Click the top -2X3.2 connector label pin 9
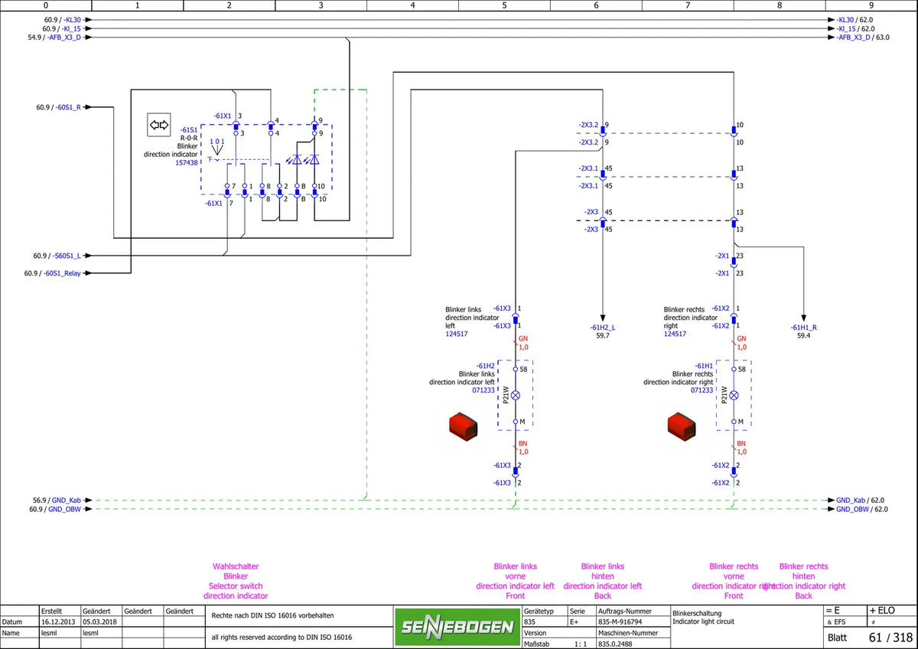This screenshot has width=918, height=649. pos(588,124)
